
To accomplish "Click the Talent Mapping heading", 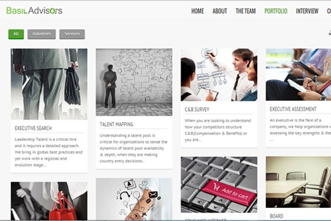I will point(116,124).
